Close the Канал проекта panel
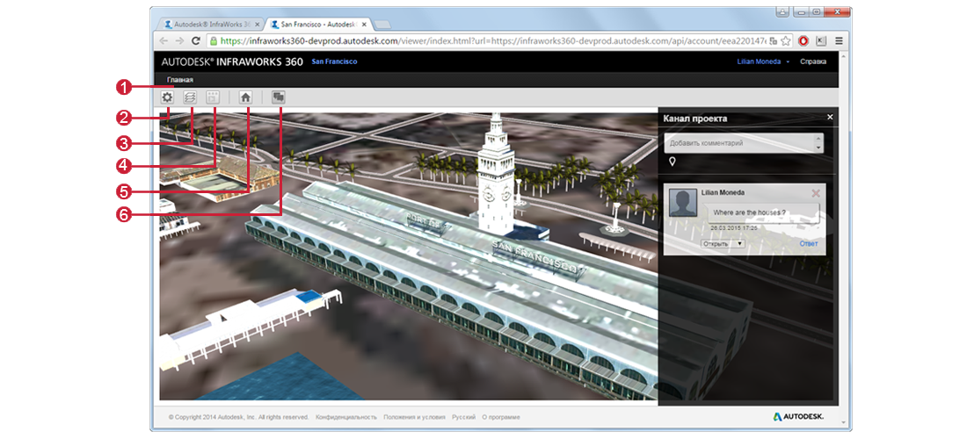The image size is (967, 439). 830,117
